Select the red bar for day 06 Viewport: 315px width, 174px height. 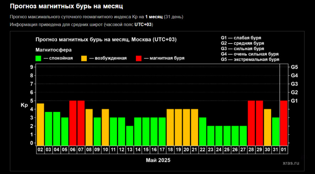73,123
